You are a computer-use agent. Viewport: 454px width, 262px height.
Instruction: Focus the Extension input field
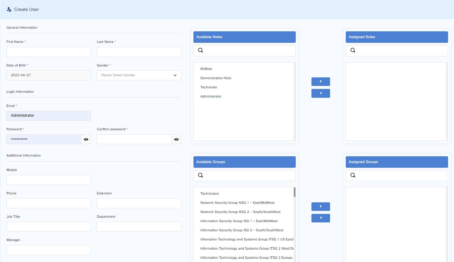point(139,203)
